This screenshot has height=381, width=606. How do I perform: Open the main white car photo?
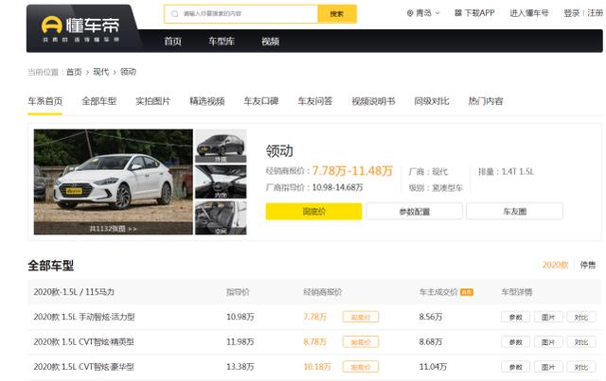[x=114, y=182]
